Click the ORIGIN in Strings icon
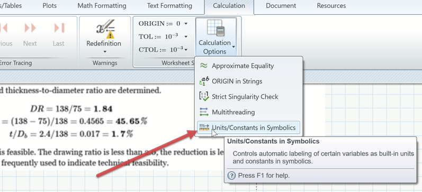This screenshot has height=192, width=422. 204,81
